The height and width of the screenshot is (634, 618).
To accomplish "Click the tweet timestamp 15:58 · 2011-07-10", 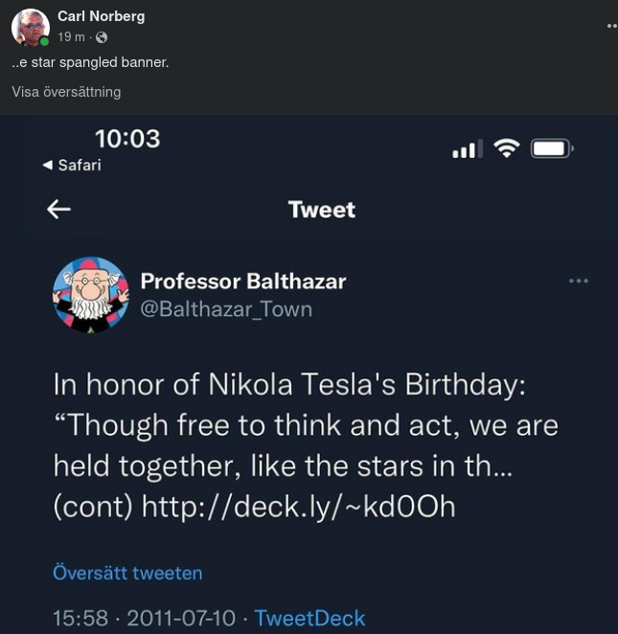I will [x=147, y=618].
